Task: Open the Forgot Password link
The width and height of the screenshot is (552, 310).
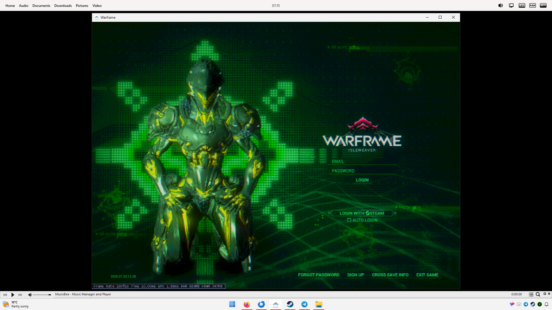Action: point(319,275)
